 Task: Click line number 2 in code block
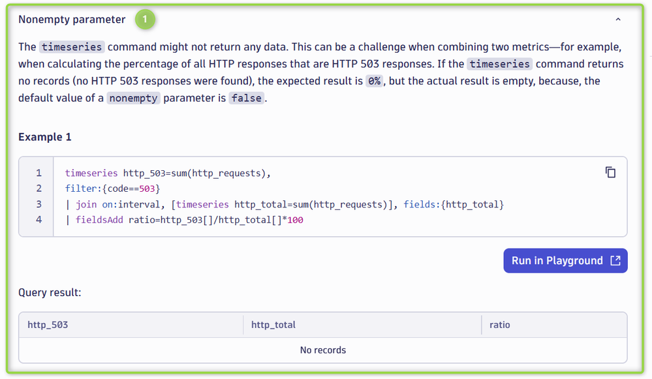click(39, 189)
